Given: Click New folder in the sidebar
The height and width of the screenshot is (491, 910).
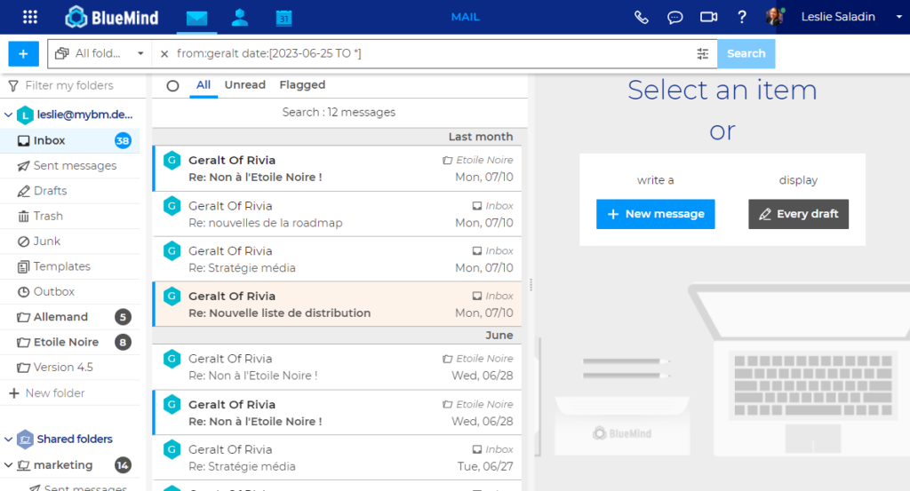Looking at the screenshot, I should point(46,393).
